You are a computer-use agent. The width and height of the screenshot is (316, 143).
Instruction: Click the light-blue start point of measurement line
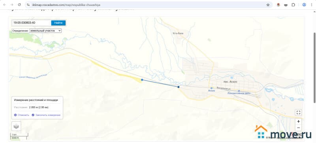pos(142,80)
